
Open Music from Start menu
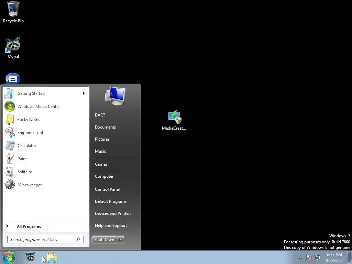[100, 151]
